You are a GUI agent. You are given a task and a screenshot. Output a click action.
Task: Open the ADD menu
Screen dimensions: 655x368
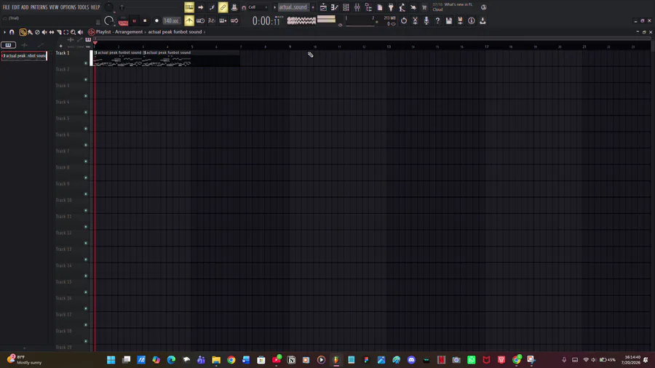[x=25, y=7]
